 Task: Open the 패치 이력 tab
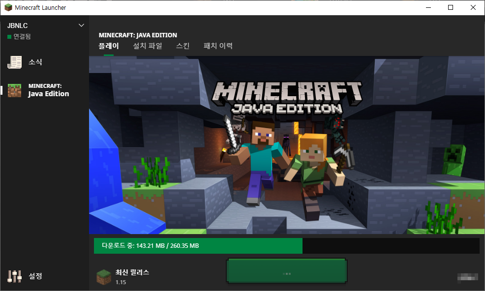pyautogui.click(x=218, y=46)
